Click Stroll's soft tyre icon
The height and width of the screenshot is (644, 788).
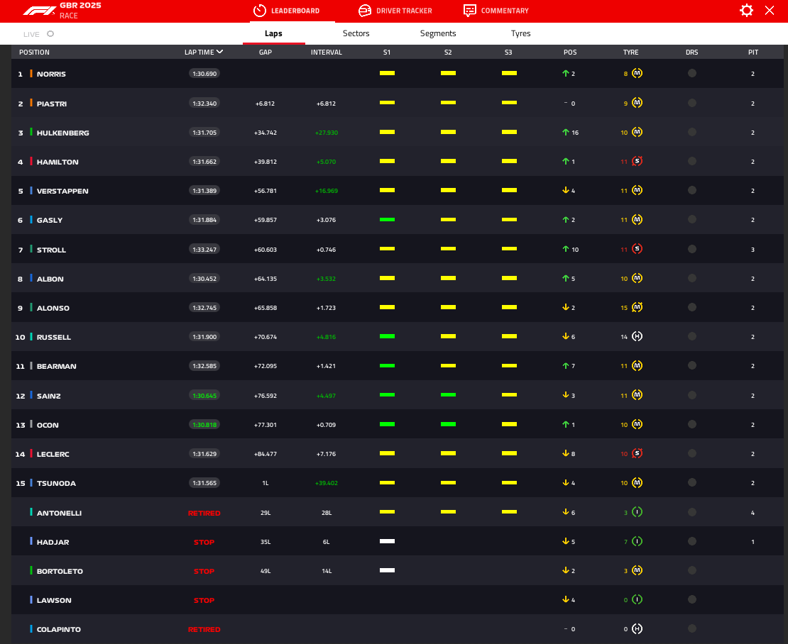click(637, 249)
